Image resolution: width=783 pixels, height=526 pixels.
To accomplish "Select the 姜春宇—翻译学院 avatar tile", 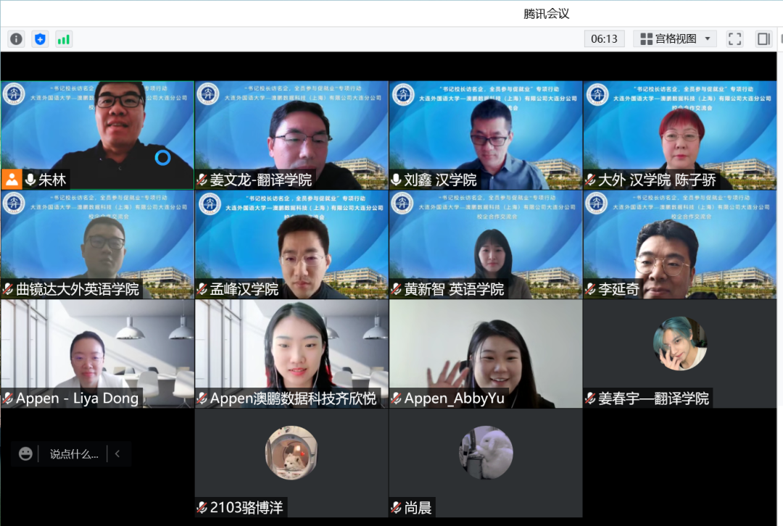I will [679, 344].
